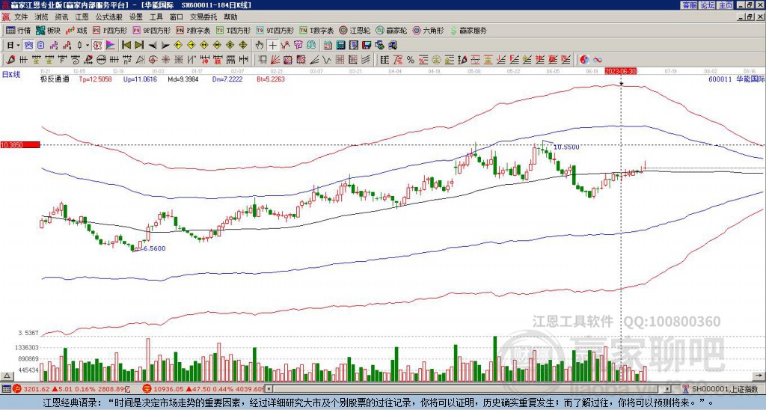Open the 主页 homepage link
This screenshot has height=410, width=766.
(726, 5)
